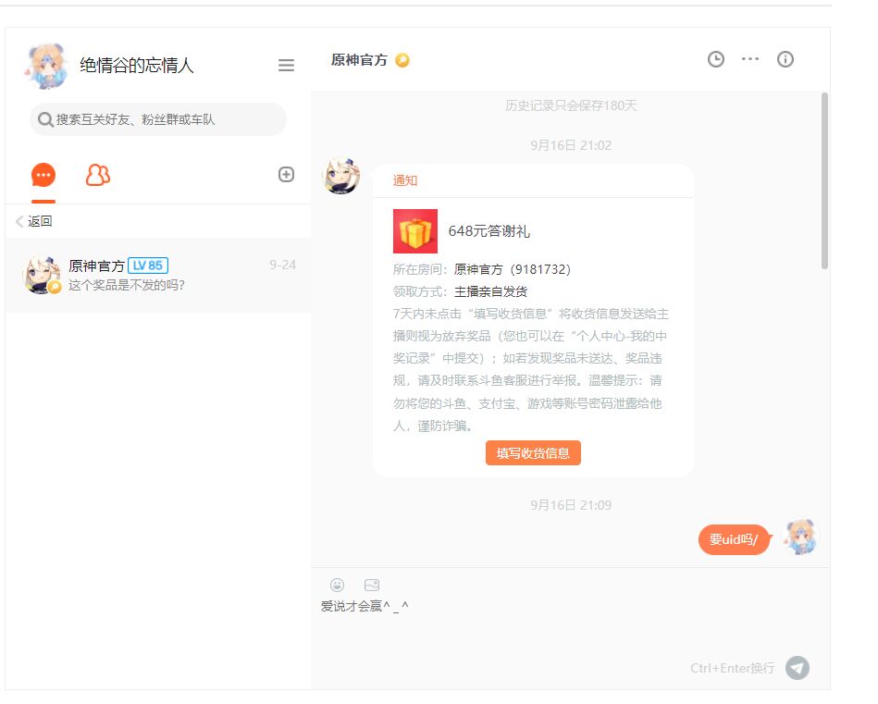Click the room text 原神官方 (9181732)

pos(512,269)
